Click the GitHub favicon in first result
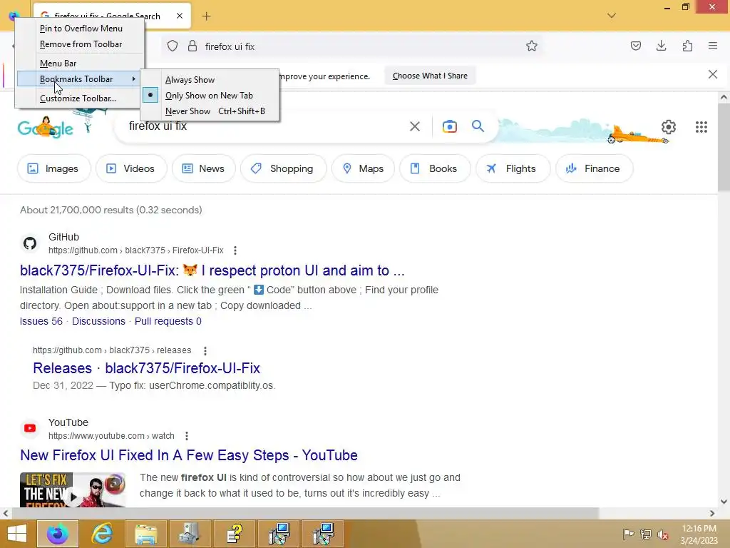Image resolution: width=730 pixels, height=548 pixels. [x=30, y=243]
